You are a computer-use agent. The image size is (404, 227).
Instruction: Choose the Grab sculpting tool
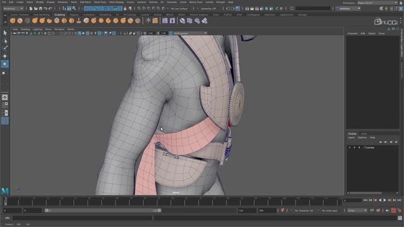(35, 21)
